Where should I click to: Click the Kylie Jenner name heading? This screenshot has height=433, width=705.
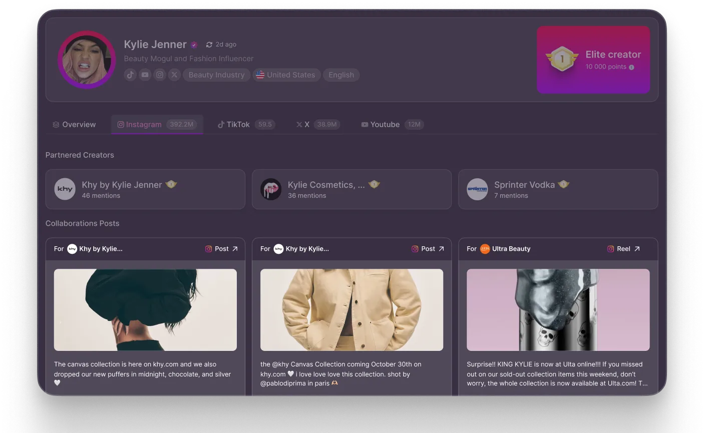pos(155,45)
